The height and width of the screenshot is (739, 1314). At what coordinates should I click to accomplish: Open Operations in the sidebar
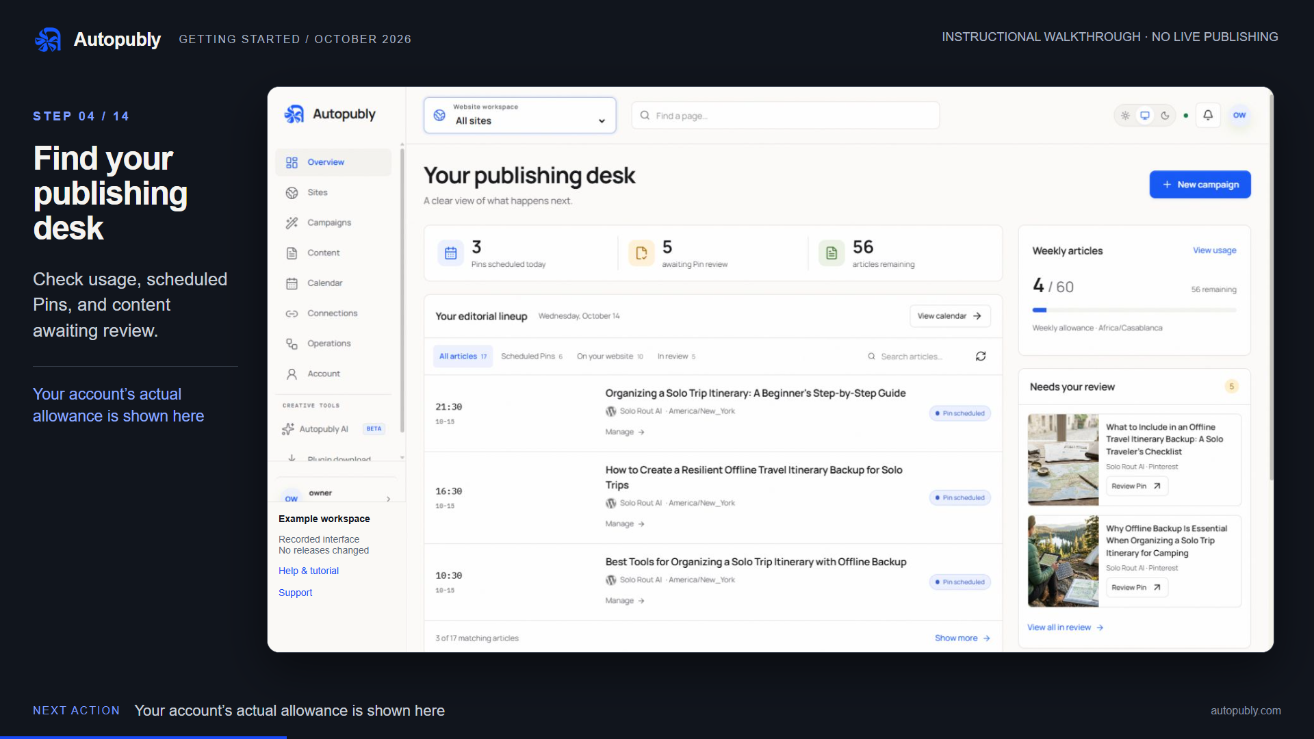click(333, 343)
